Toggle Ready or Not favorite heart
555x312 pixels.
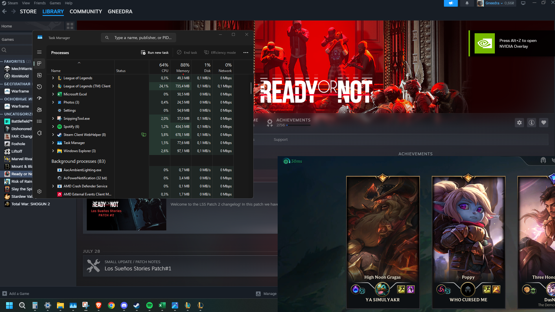(544, 123)
